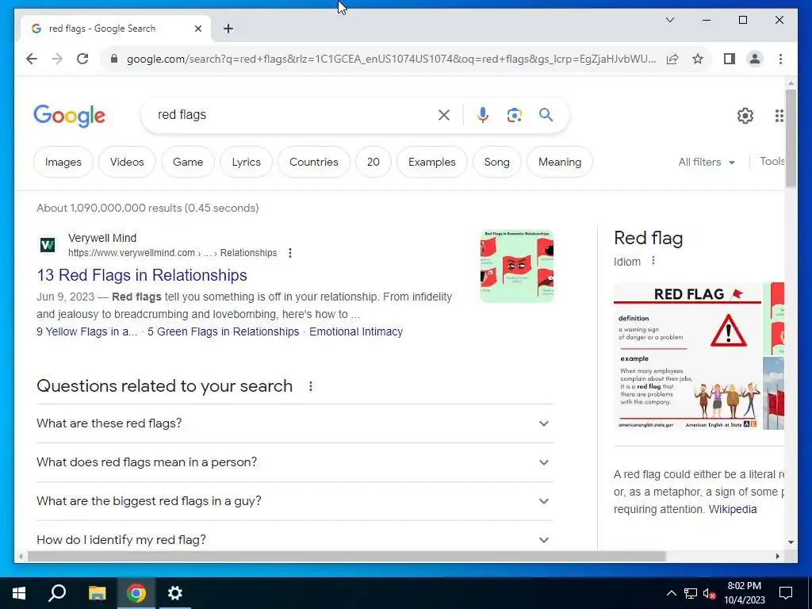Open Chrome side panel
This screenshot has width=812, height=609.
[x=730, y=59]
